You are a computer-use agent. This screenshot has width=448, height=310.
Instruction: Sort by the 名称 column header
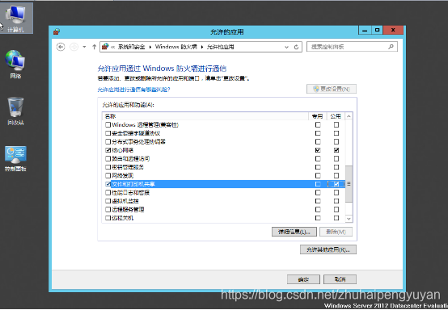click(x=205, y=116)
